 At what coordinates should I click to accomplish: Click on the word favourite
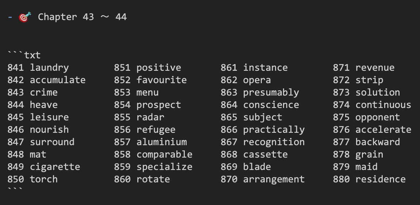(161, 80)
